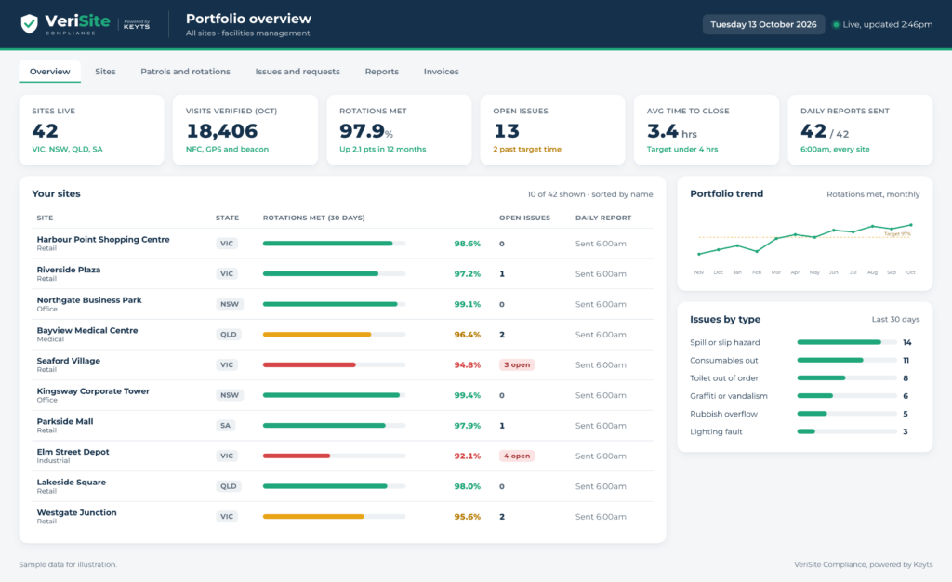Open the Sites Live summary card
This screenshot has height=582, width=952.
92,130
